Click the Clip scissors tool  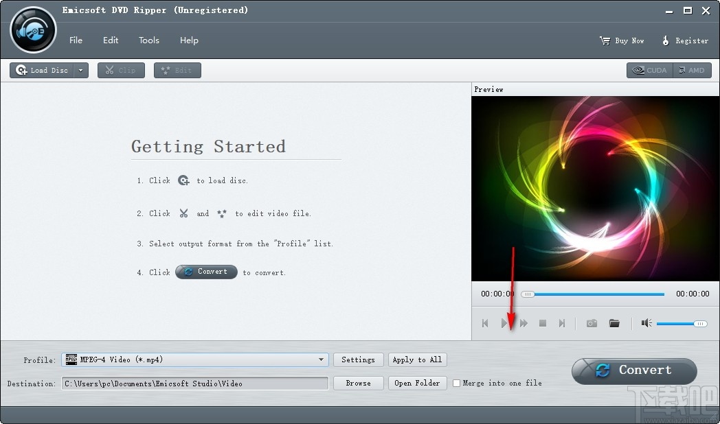coord(121,70)
